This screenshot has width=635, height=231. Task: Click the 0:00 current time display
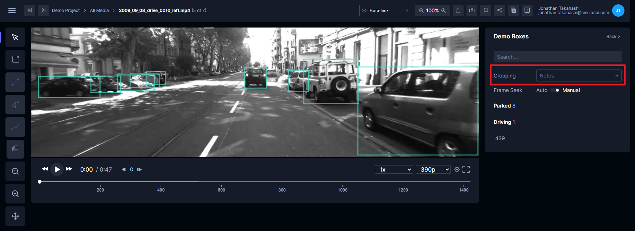tap(86, 169)
